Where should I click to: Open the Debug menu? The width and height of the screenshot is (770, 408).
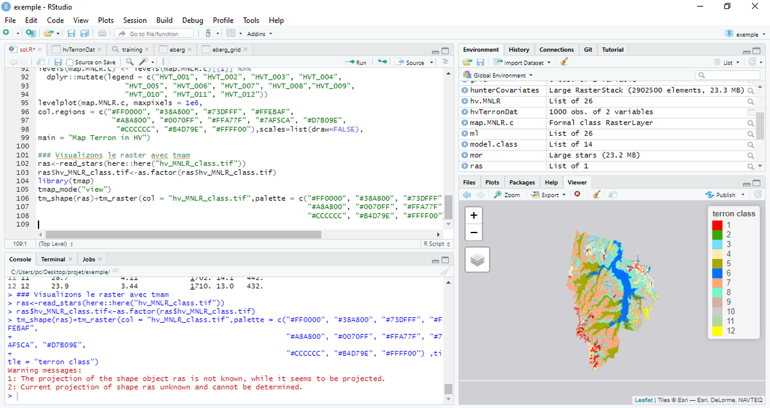click(193, 20)
